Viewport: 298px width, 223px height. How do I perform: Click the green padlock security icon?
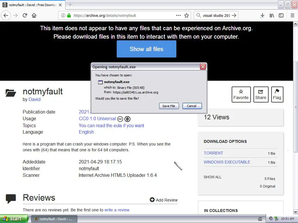[69, 15]
